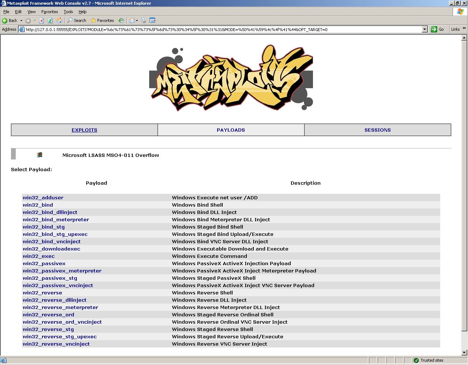Open the Tools menu

[68, 12]
